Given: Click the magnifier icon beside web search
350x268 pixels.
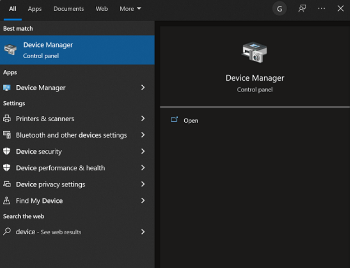Looking at the screenshot, I should (7, 232).
